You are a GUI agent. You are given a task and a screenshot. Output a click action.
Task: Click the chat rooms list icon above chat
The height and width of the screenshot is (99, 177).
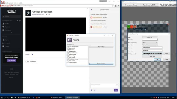[x=91, y=10]
